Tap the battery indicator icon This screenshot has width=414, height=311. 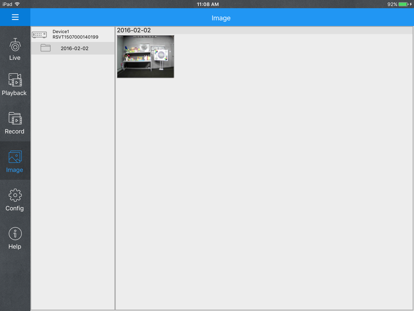403,4
